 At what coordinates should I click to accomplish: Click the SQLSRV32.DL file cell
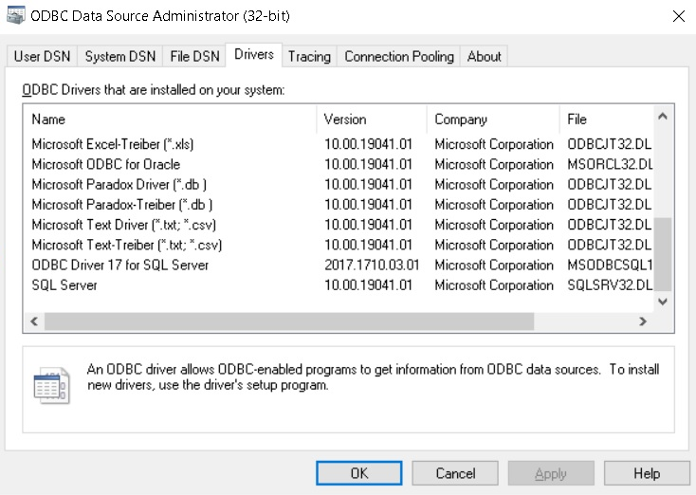click(x=610, y=285)
